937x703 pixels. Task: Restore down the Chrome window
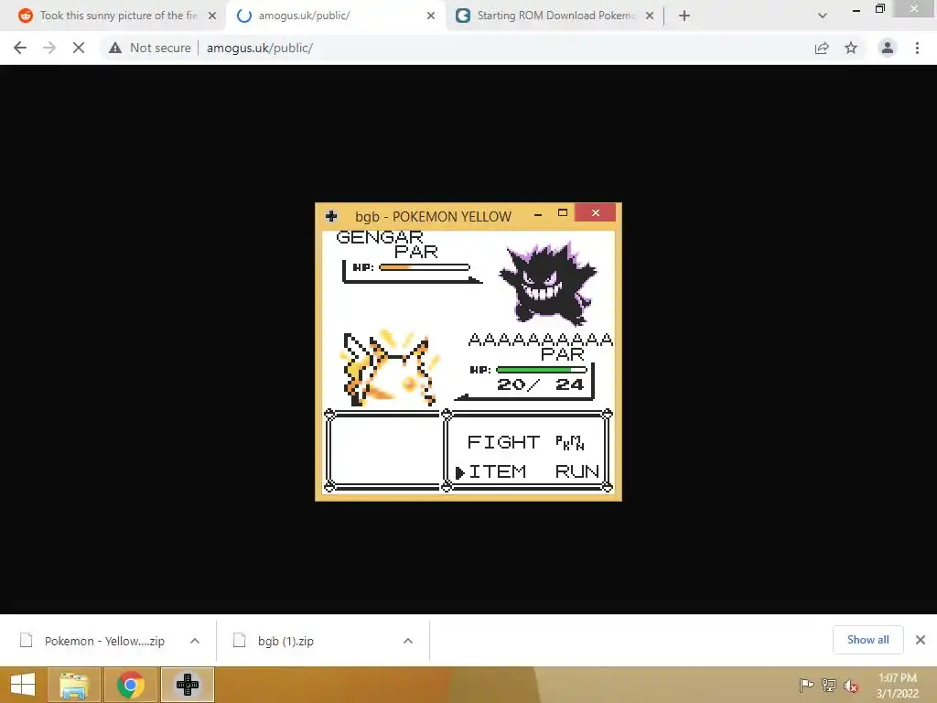click(x=879, y=8)
